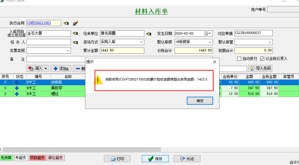This screenshot has width=299, height=165.
Task: Open lookup for 经办人 field
Action: click(75, 42)
